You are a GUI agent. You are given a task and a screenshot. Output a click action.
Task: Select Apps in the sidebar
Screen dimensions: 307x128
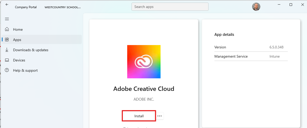(x=17, y=40)
